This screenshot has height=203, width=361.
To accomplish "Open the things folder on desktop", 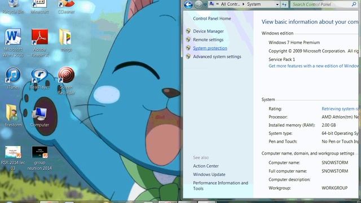I will click(67, 40).
